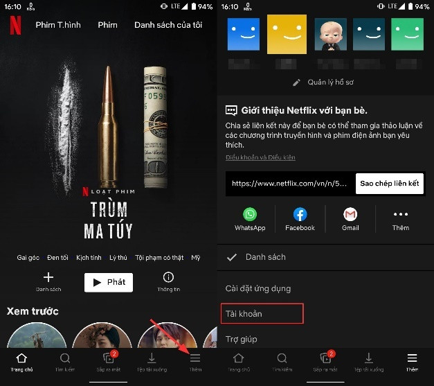Tap Thêm tab in right screen
Screen dimensions: 434x386
[412, 362]
